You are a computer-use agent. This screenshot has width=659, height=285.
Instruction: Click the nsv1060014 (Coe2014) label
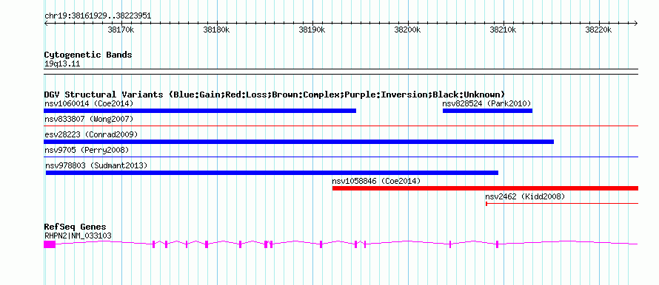pyautogui.click(x=89, y=103)
